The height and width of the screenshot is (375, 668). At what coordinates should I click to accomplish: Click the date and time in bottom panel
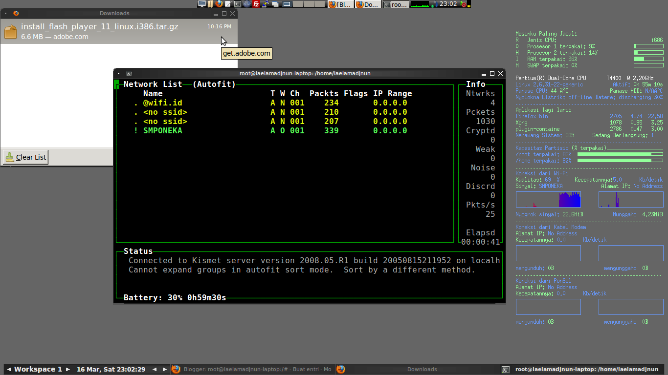[111, 369]
